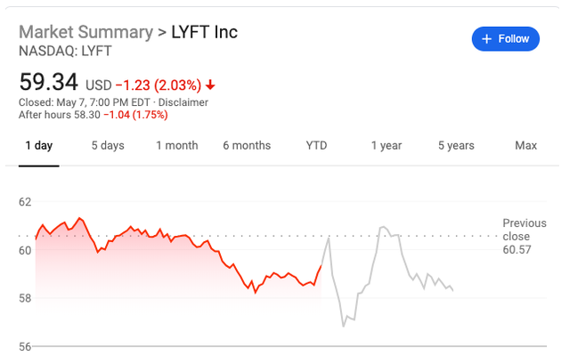Image resolution: width=561 pixels, height=356 pixels.
Task: Select the Max range tab
Action: 526,145
